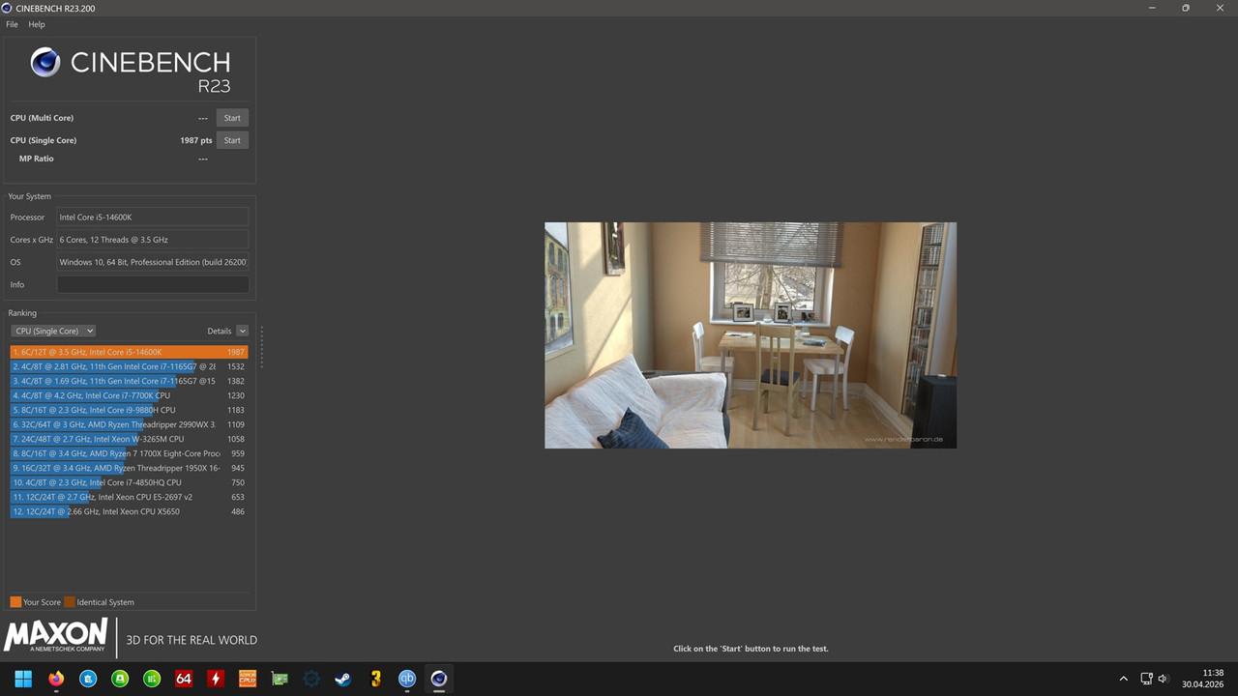The image size is (1238, 696).
Task: Click the Cinebench icon in the taskbar
Action: tap(439, 679)
